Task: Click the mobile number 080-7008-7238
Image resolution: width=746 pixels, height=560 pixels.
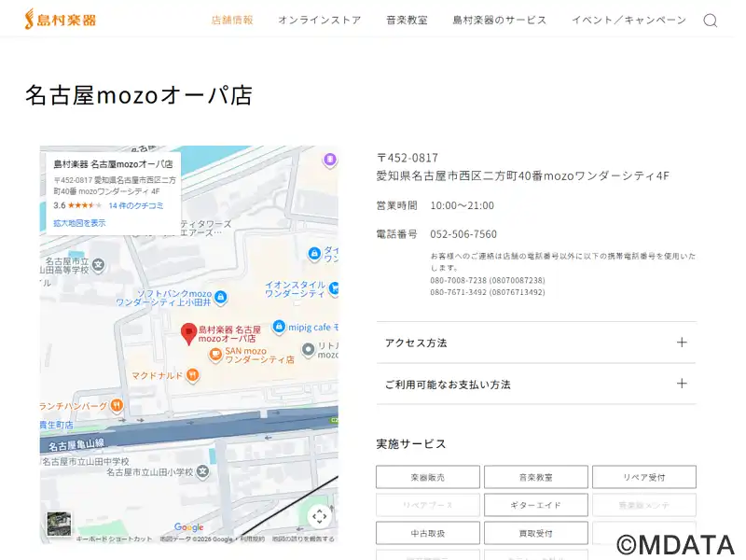Action: [x=488, y=281]
